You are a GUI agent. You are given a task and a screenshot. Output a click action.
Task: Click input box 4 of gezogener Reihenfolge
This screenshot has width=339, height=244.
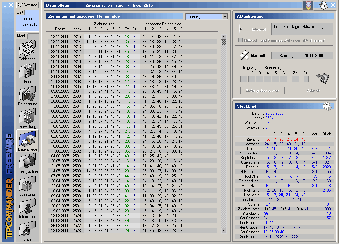point(267,79)
